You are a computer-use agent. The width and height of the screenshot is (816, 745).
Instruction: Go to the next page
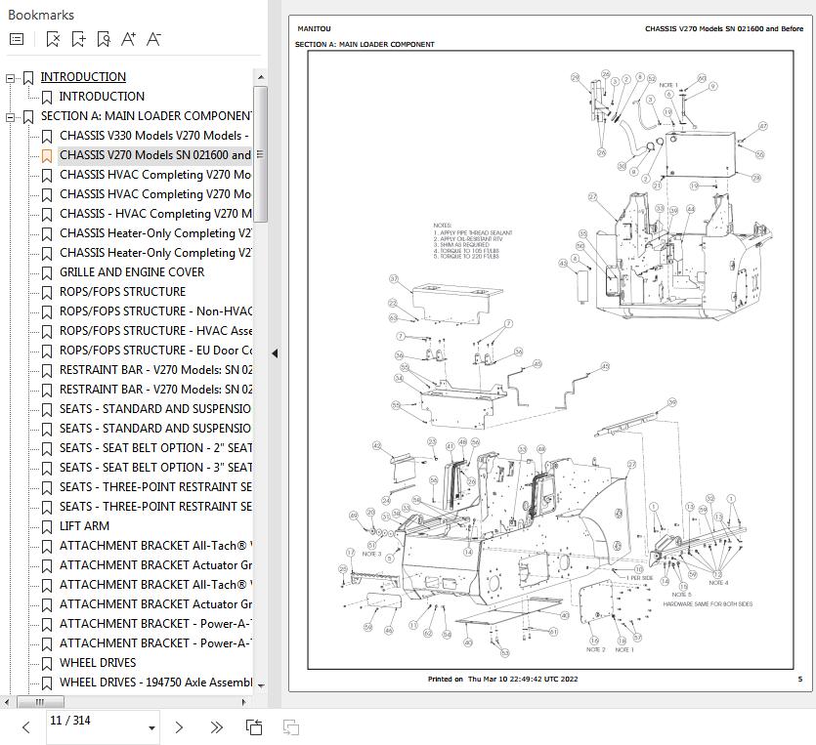179,727
